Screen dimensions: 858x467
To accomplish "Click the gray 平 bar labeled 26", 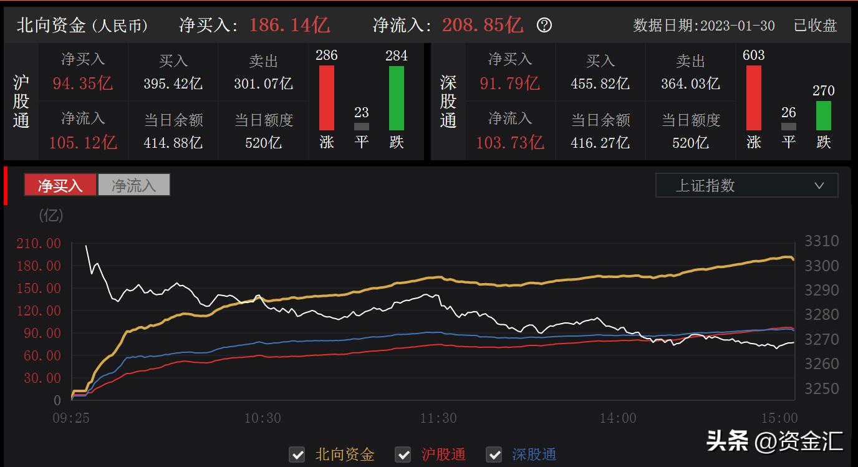I will [x=789, y=127].
